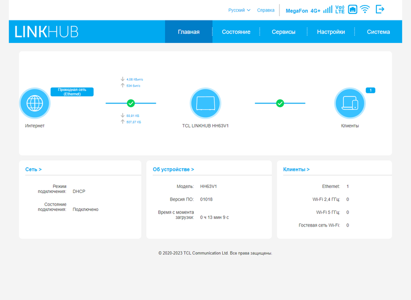Open the Система tab
The height and width of the screenshot is (300, 411).
point(378,31)
